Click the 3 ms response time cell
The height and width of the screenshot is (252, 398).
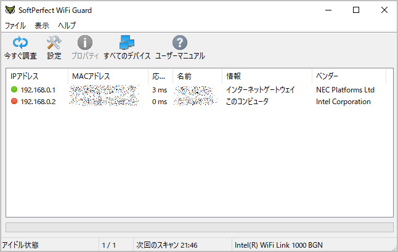pyautogui.click(x=160, y=90)
